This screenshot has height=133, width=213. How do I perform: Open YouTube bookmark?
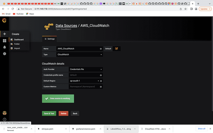(x=18, y=14)
